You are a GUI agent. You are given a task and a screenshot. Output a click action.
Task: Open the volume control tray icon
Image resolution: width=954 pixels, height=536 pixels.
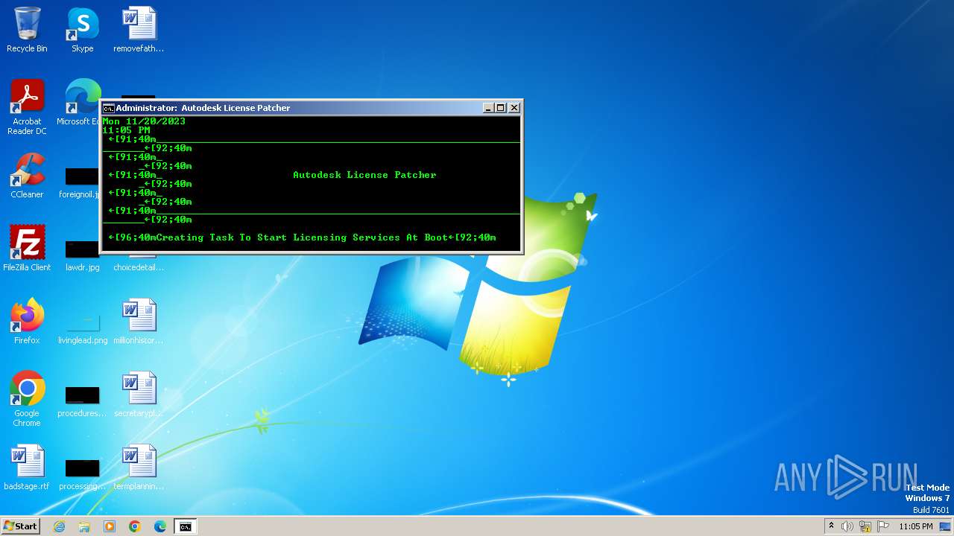847,526
